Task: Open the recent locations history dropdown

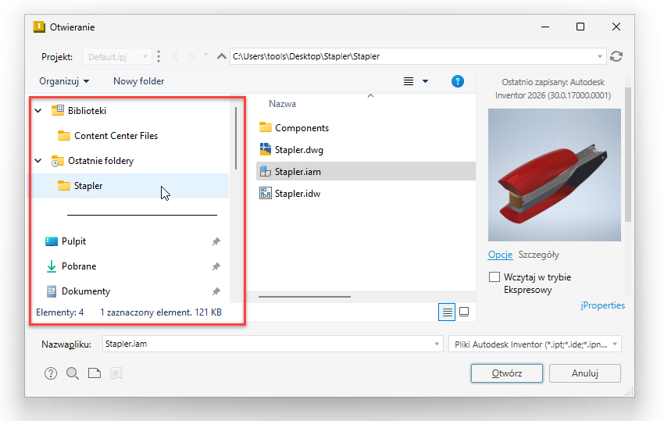Action: pyautogui.click(x=205, y=55)
